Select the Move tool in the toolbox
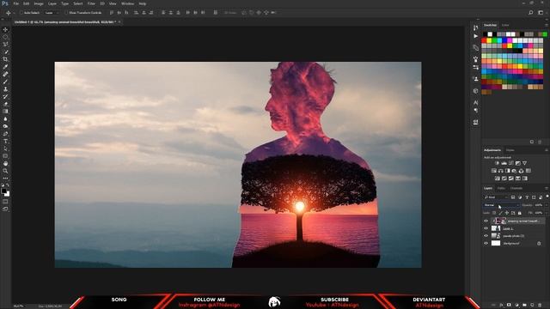Screen dimensions: 550x309 point(5,29)
